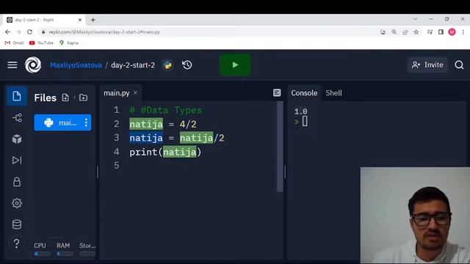Image resolution: width=470 pixels, height=264 pixels.
Task: Open the Replit hamburger menu
Action: pos(12,65)
